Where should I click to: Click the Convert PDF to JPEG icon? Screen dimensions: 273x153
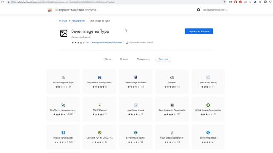[99, 133]
